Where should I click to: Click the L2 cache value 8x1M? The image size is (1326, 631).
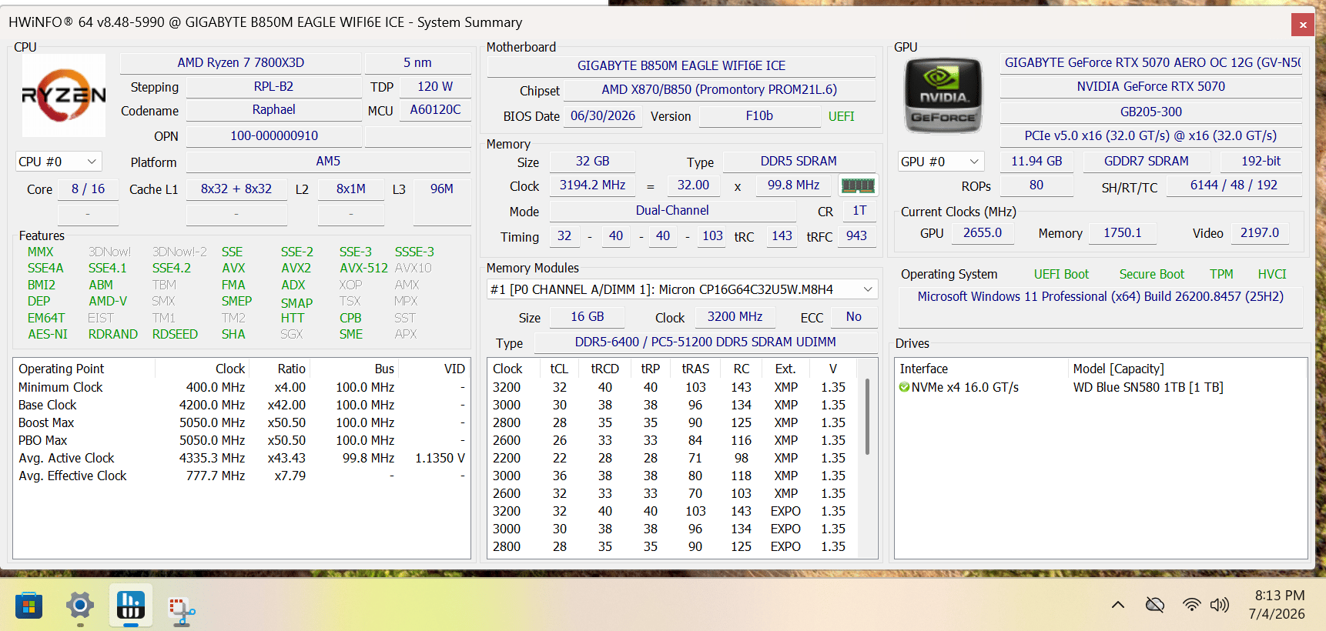click(x=351, y=189)
